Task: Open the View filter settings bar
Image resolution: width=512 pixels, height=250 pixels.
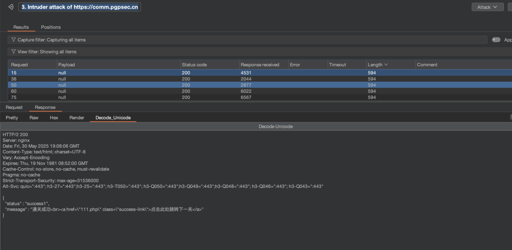Action: 260,52
